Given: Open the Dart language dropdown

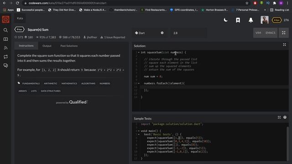Looking at the screenshot, I should (x=149, y=33).
